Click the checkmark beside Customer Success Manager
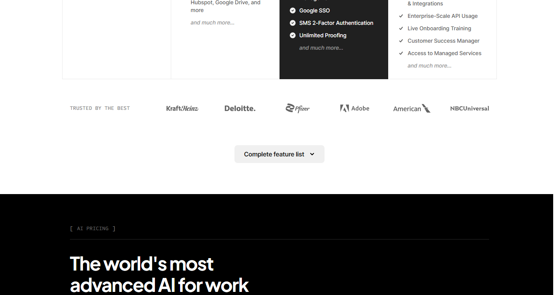Viewport: 559px width, 295px height. (401, 41)
